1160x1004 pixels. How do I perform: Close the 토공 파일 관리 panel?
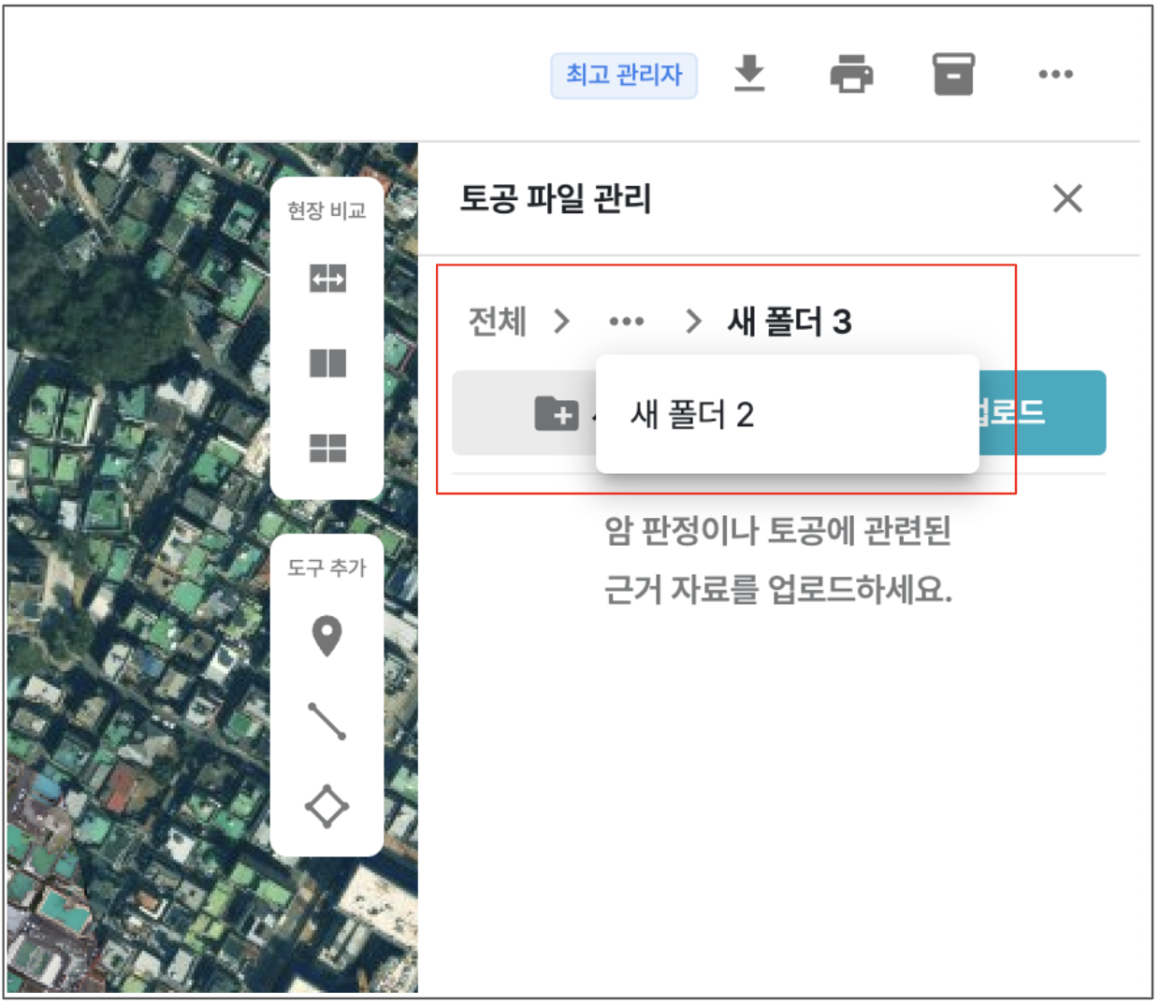(x=1067, y=198)
